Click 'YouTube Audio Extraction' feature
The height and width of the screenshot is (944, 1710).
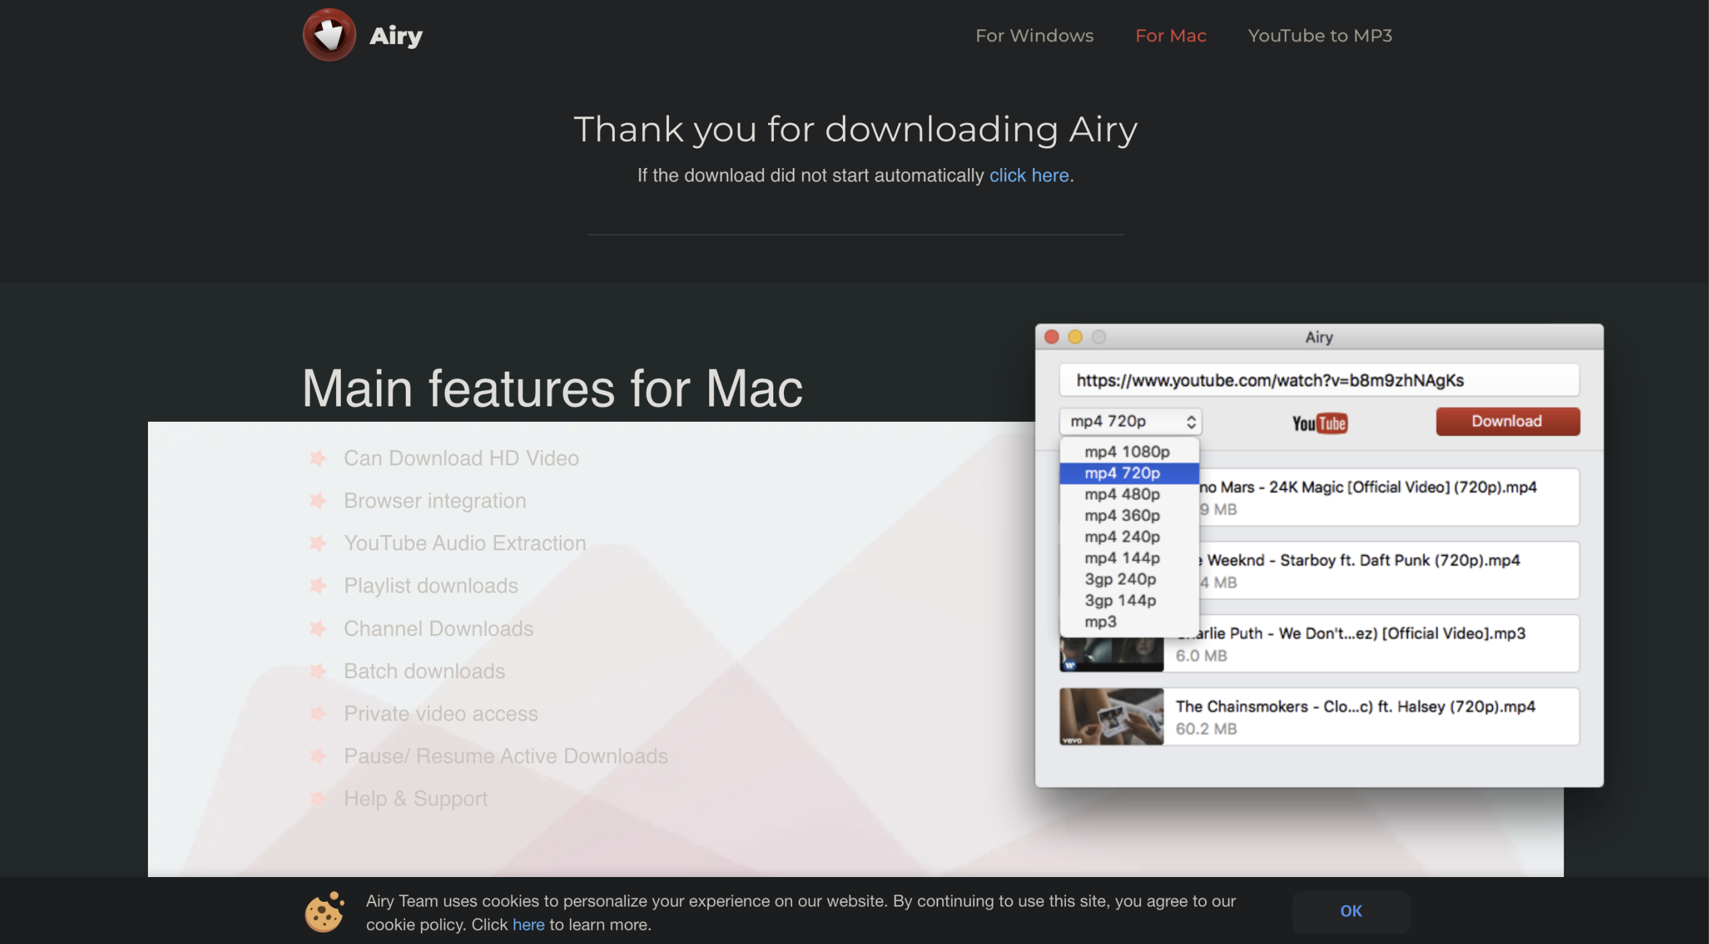click(465, 543)
